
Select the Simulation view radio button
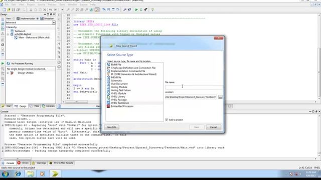[38, 18]
